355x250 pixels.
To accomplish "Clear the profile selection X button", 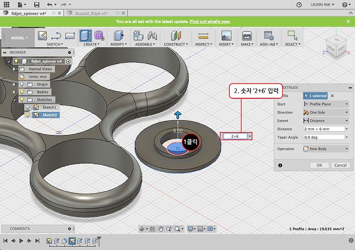I will 332,96.
